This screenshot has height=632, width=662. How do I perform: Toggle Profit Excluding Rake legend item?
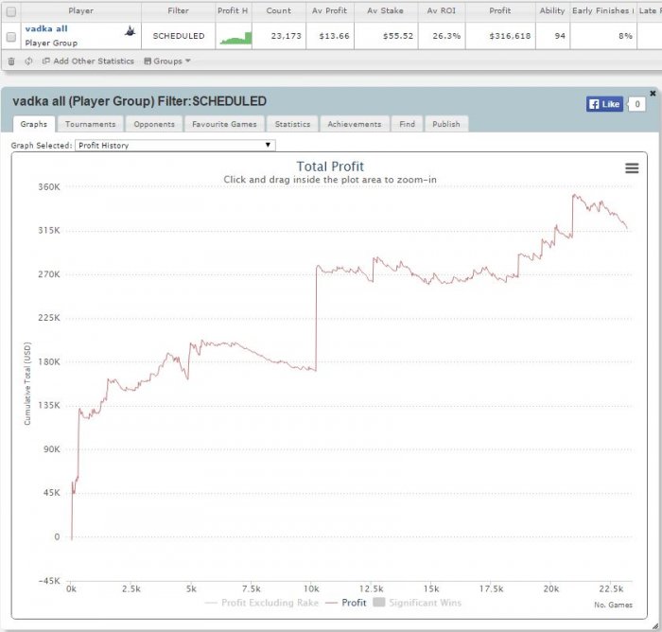262,603
